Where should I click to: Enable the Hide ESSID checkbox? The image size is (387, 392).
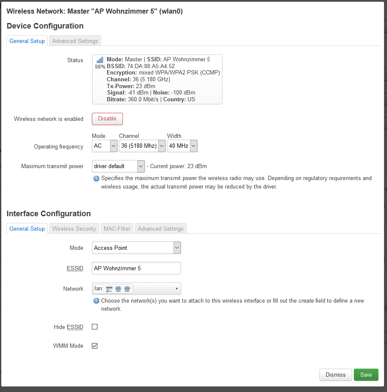(95, 327)
